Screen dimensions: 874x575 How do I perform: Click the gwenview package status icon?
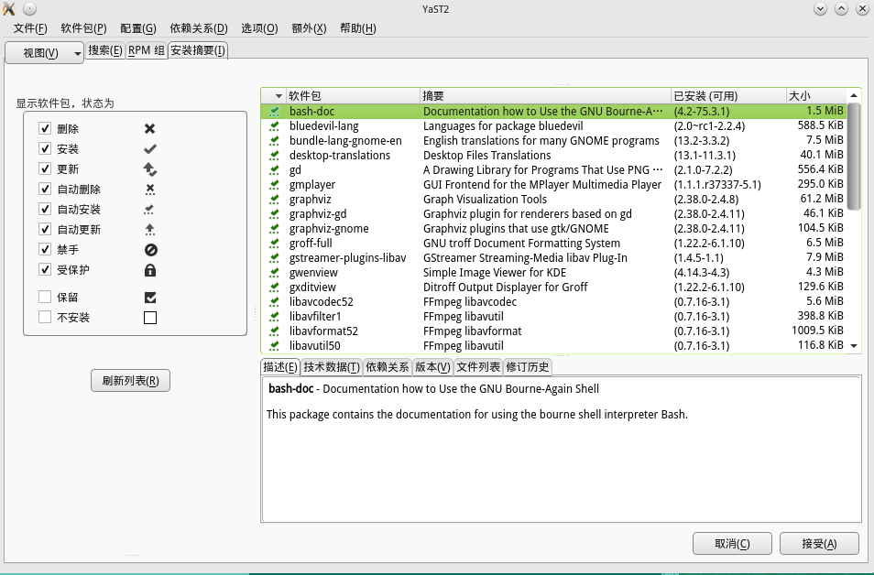274,273
